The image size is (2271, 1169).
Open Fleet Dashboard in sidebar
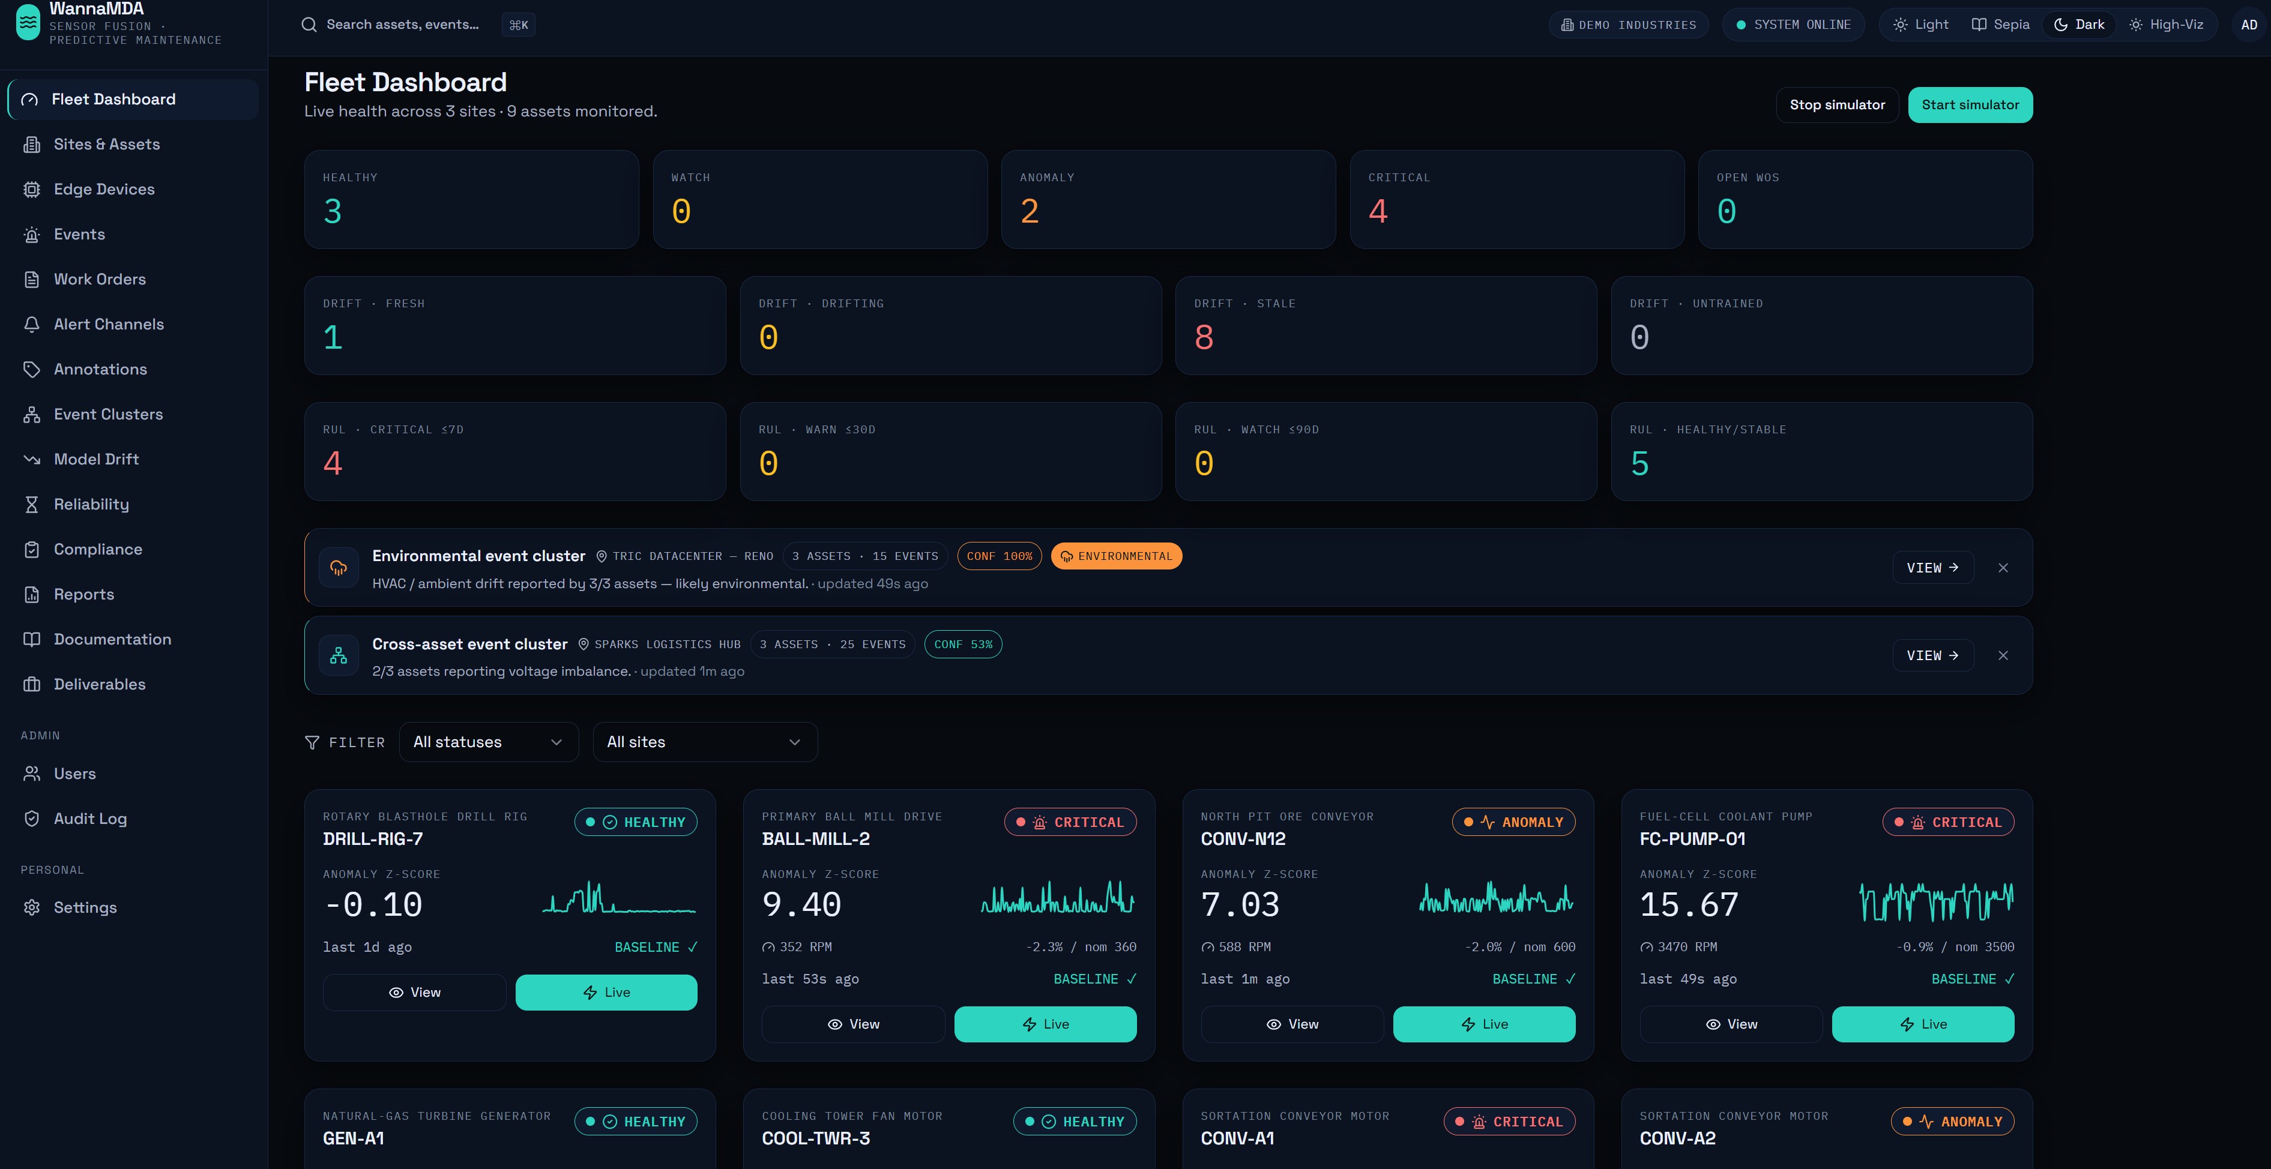click(133, 100)
